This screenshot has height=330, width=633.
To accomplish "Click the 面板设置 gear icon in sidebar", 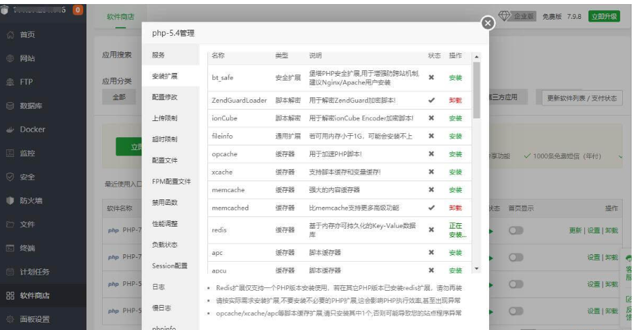I will [11, 319].
